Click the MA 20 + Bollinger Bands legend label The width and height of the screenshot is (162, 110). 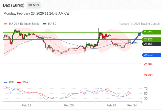coord(24,24)
